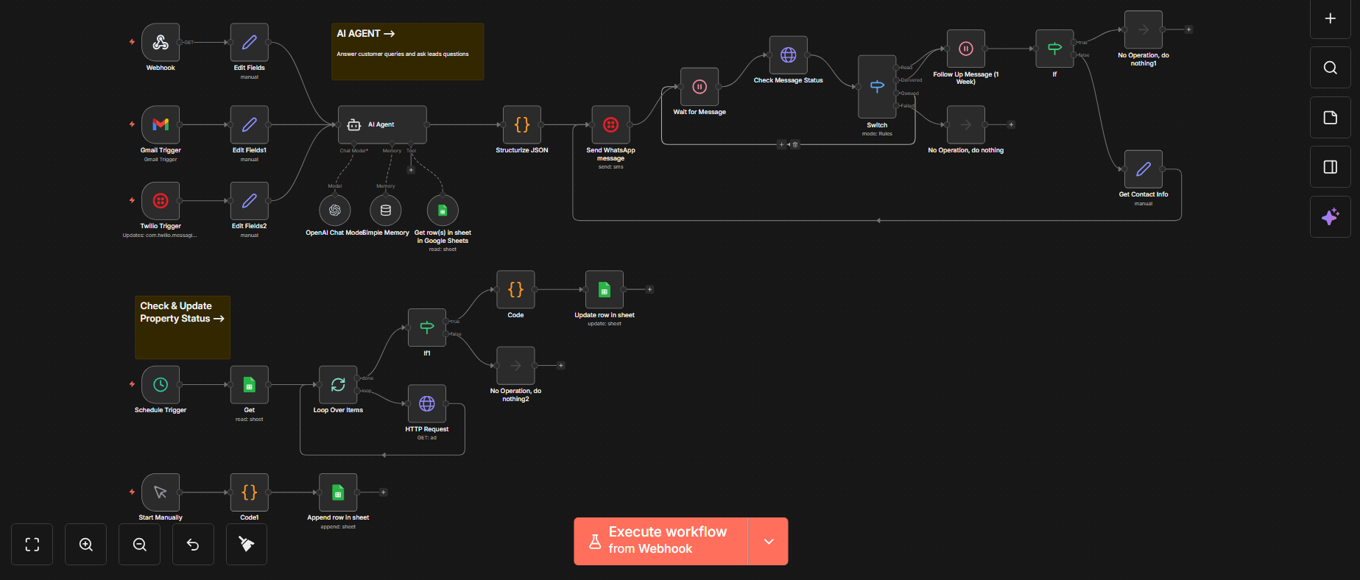Open the add node plus button
Screen dimensions: 1360x580
pyautogui.click(x=1330, y=19)
